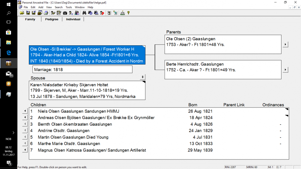The height and width of the screenshot is (169, 301).
Task: Click the backup/restore toolbar icon
Action: click(x=40, y=13)
